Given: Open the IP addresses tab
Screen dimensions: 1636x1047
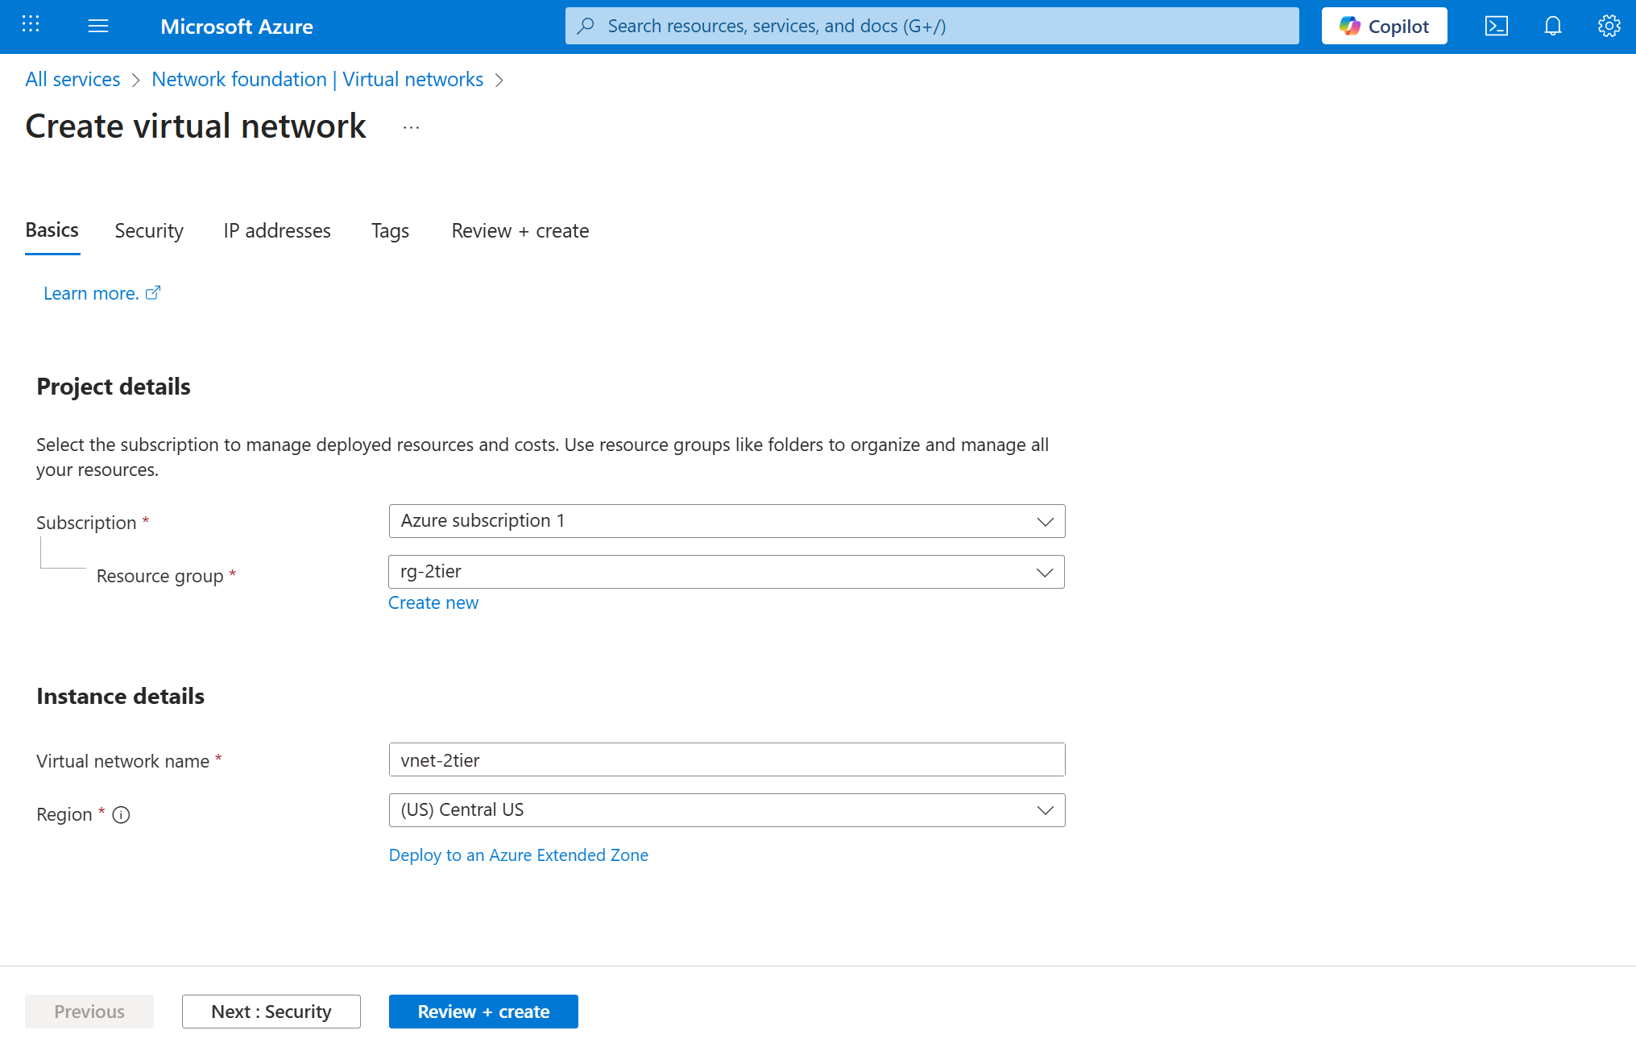Looking at the screenshot, I should (276, 231).
